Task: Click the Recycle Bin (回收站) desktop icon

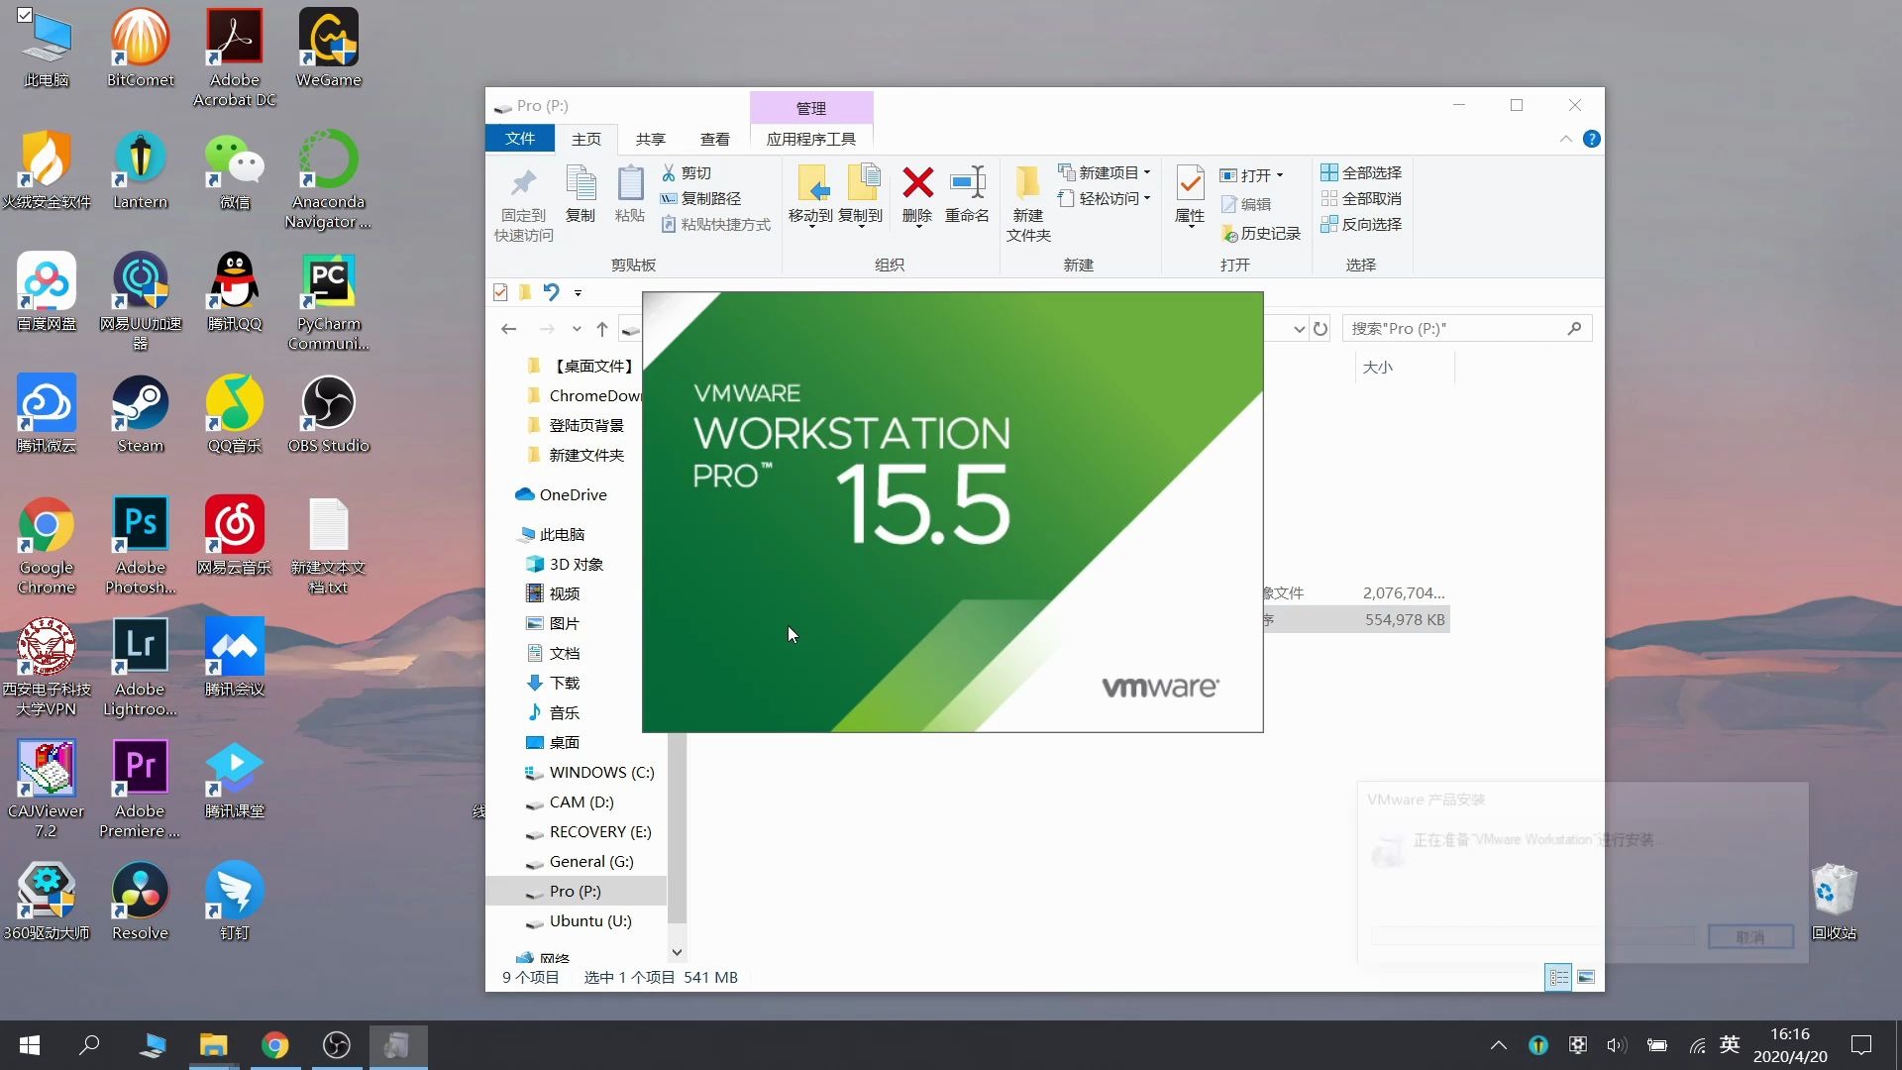Action: pyautogui.click(x=1834, y=902)
